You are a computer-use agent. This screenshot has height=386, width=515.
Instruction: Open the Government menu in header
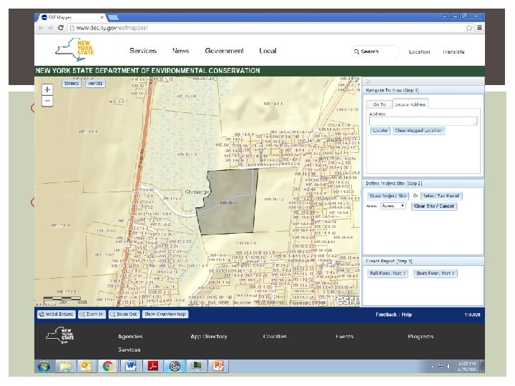225,51
